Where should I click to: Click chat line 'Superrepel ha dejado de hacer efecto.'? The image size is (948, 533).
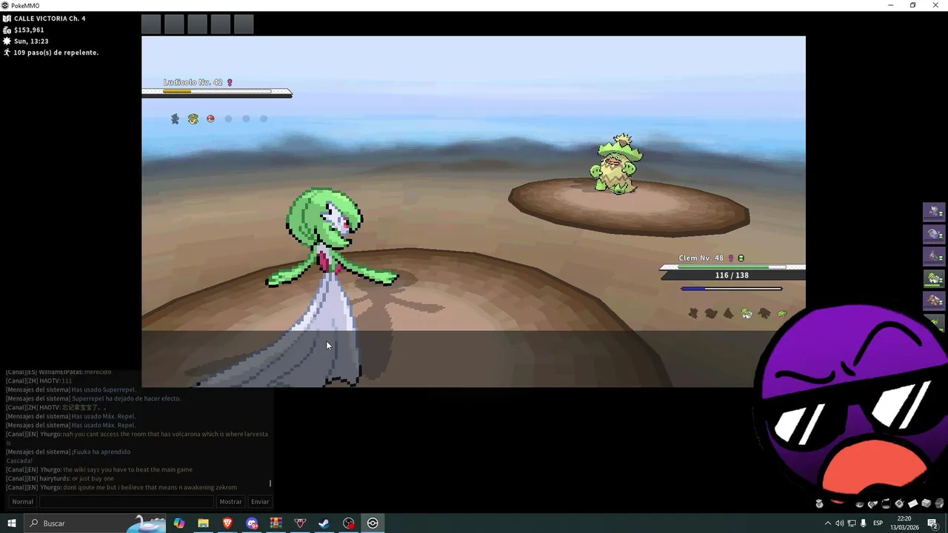[126, 398]
